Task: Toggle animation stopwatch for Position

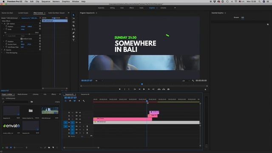Action: click(6, 26)
